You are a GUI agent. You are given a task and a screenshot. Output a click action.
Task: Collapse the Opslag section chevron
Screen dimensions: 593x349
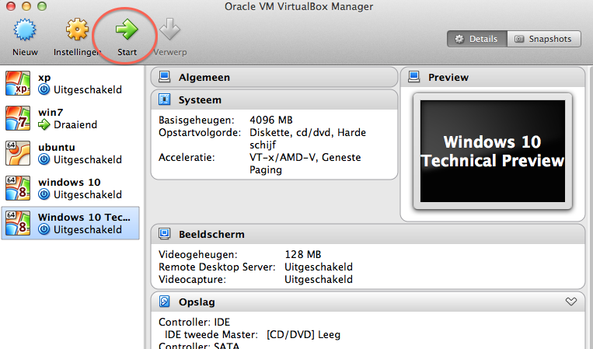(571, 302)
